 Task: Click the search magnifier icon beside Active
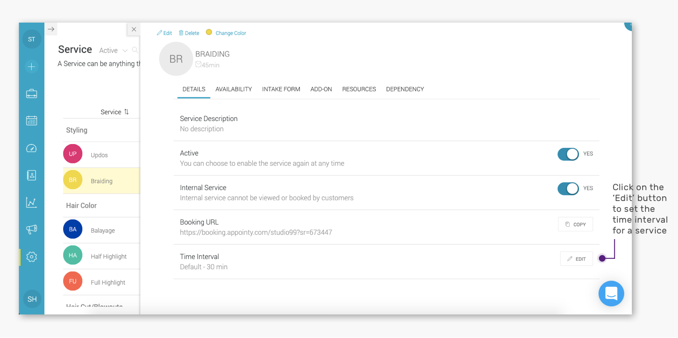coord(135,50)
